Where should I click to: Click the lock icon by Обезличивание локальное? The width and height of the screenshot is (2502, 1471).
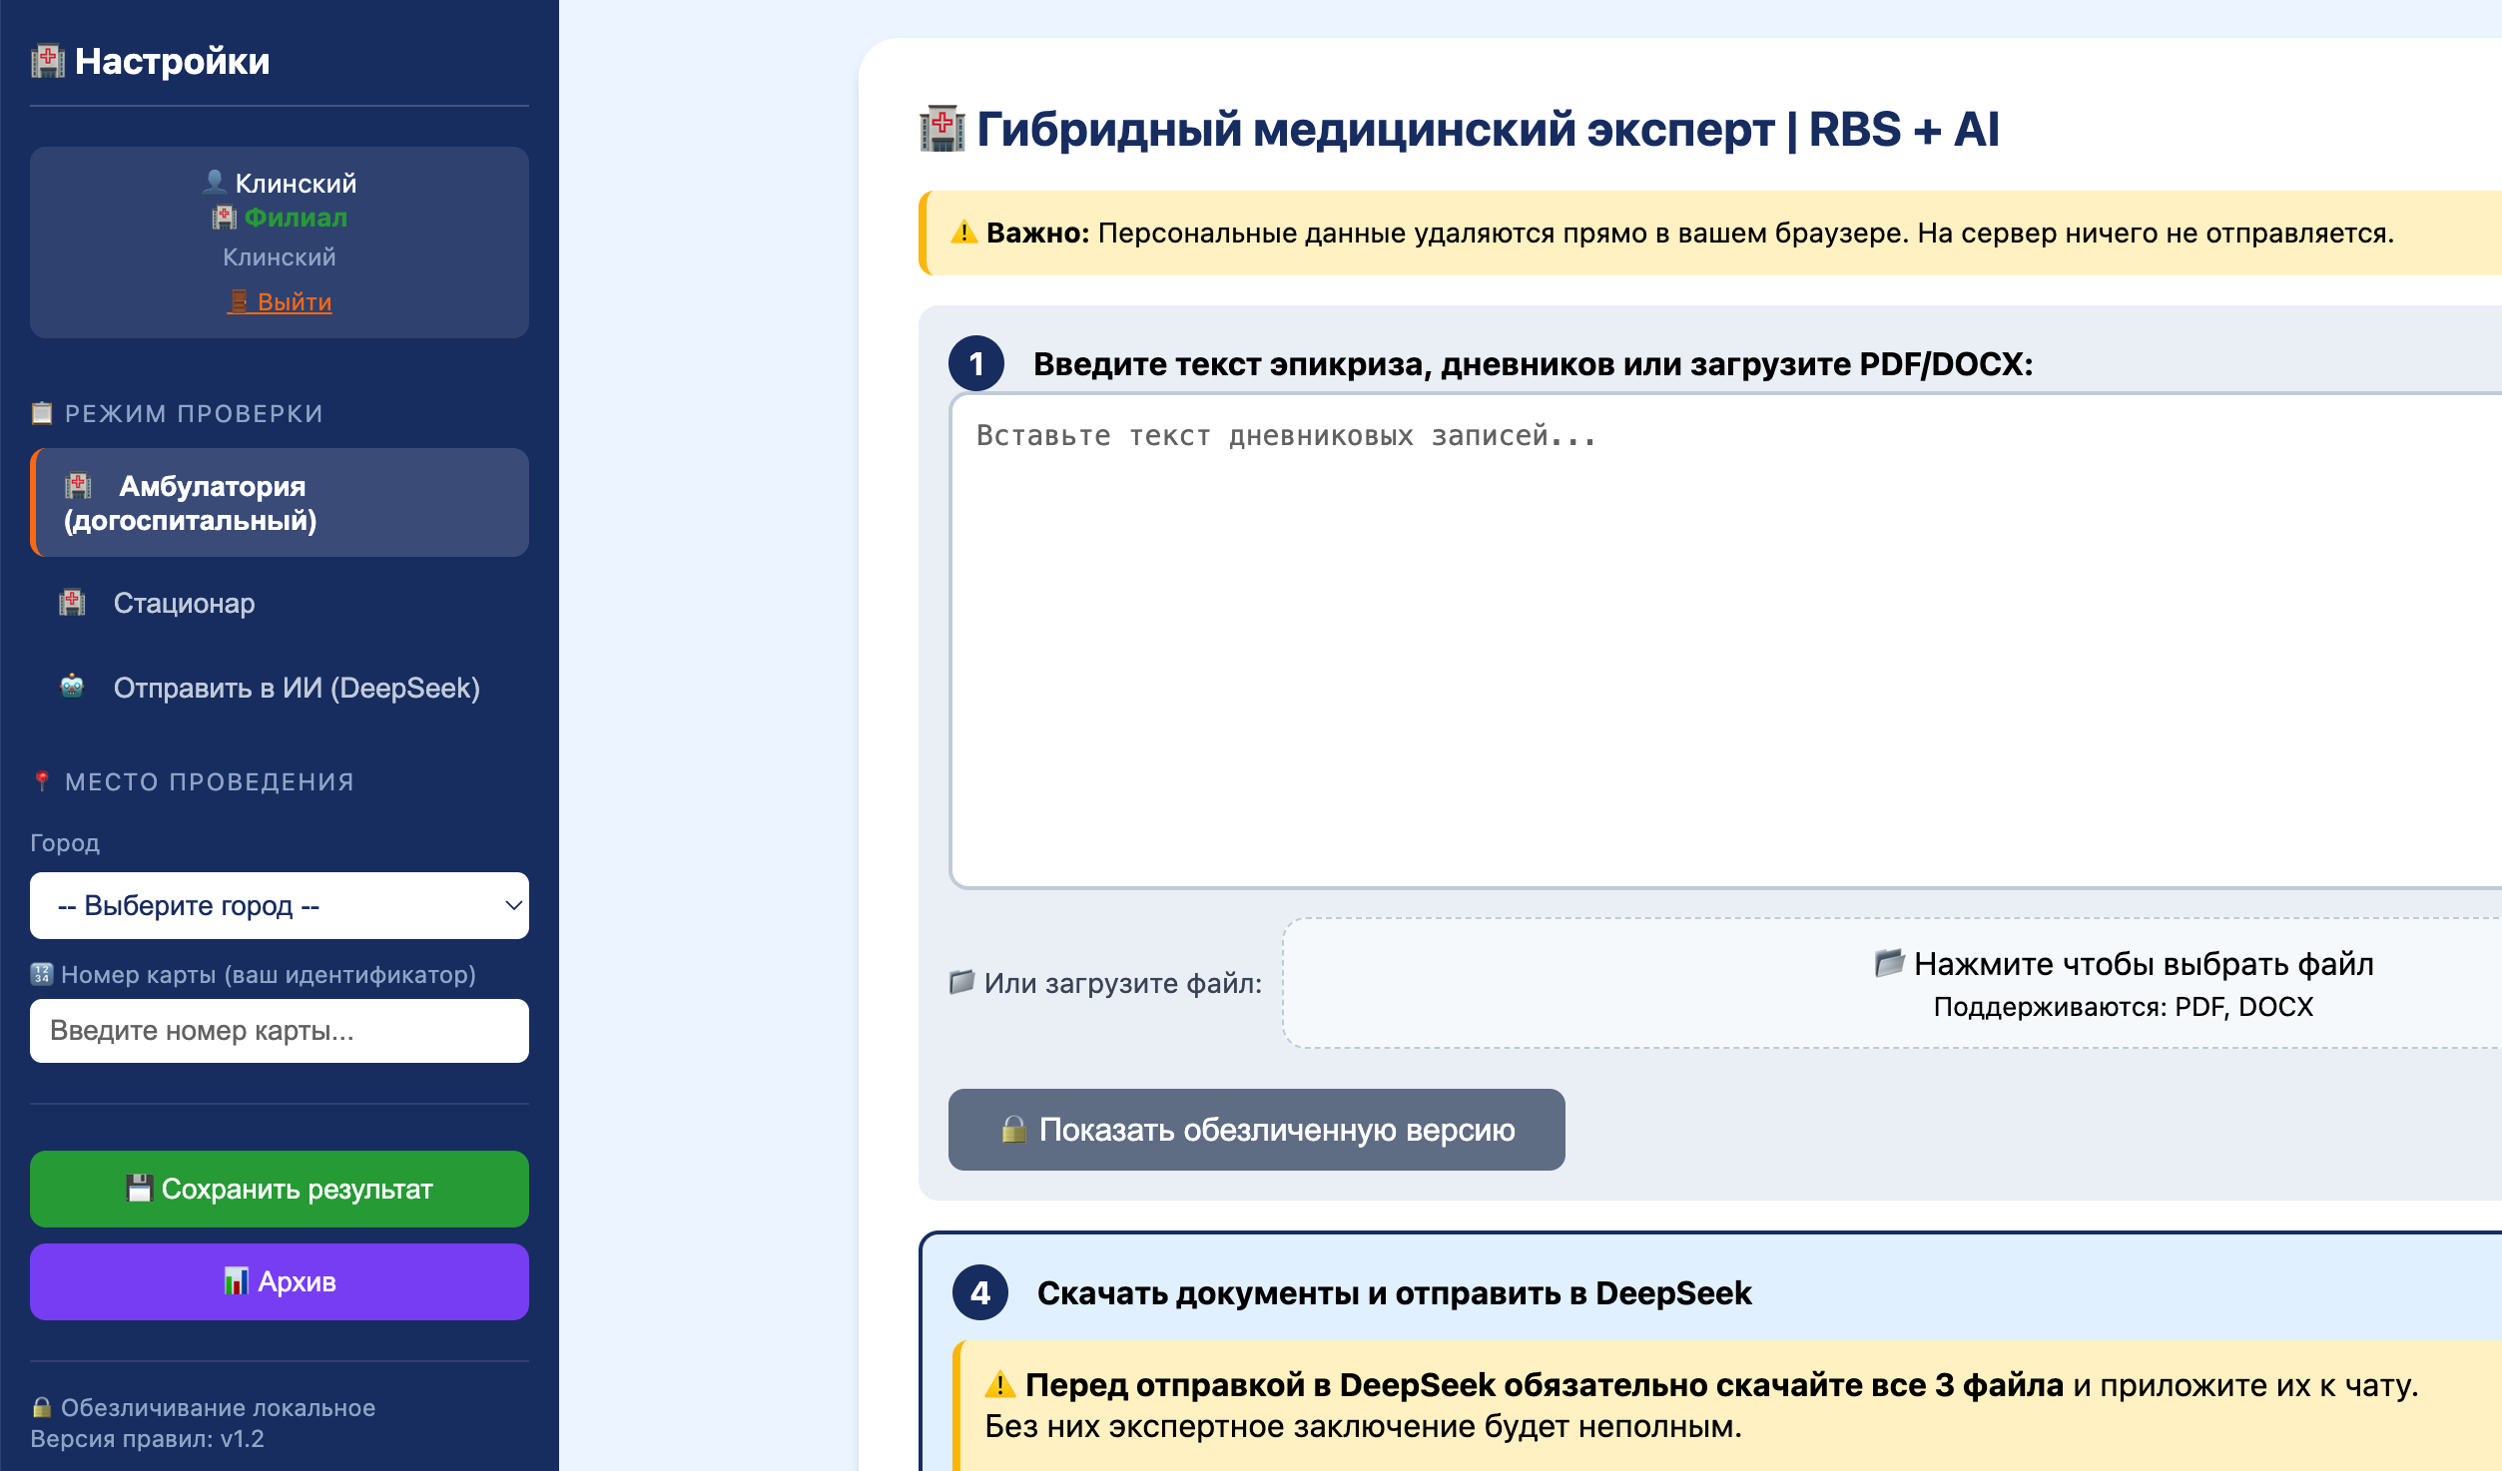click(x=42, y=1407)
